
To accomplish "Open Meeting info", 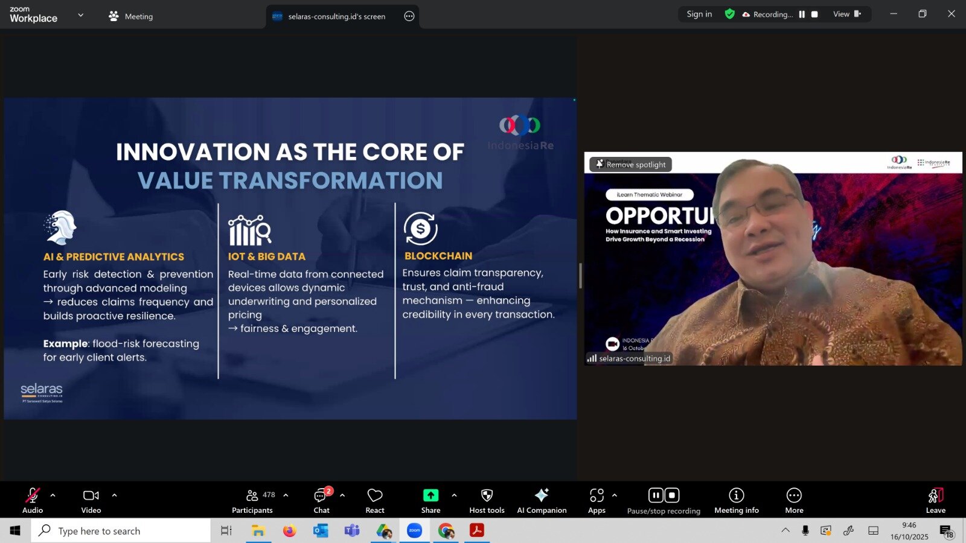I will click(736, 500).
